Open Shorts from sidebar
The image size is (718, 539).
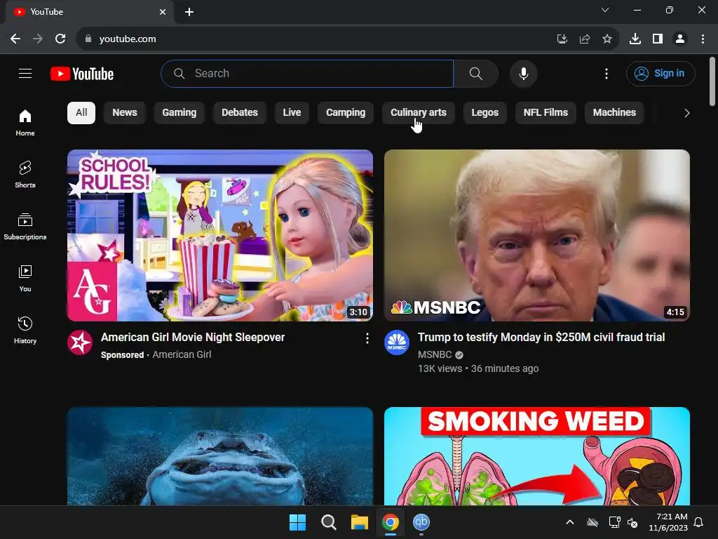point(25,175)
